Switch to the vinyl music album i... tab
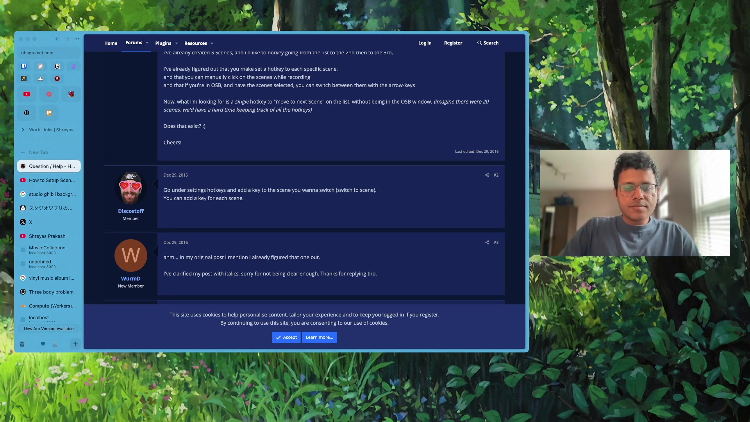750x422 pixels. coord(49,278)
